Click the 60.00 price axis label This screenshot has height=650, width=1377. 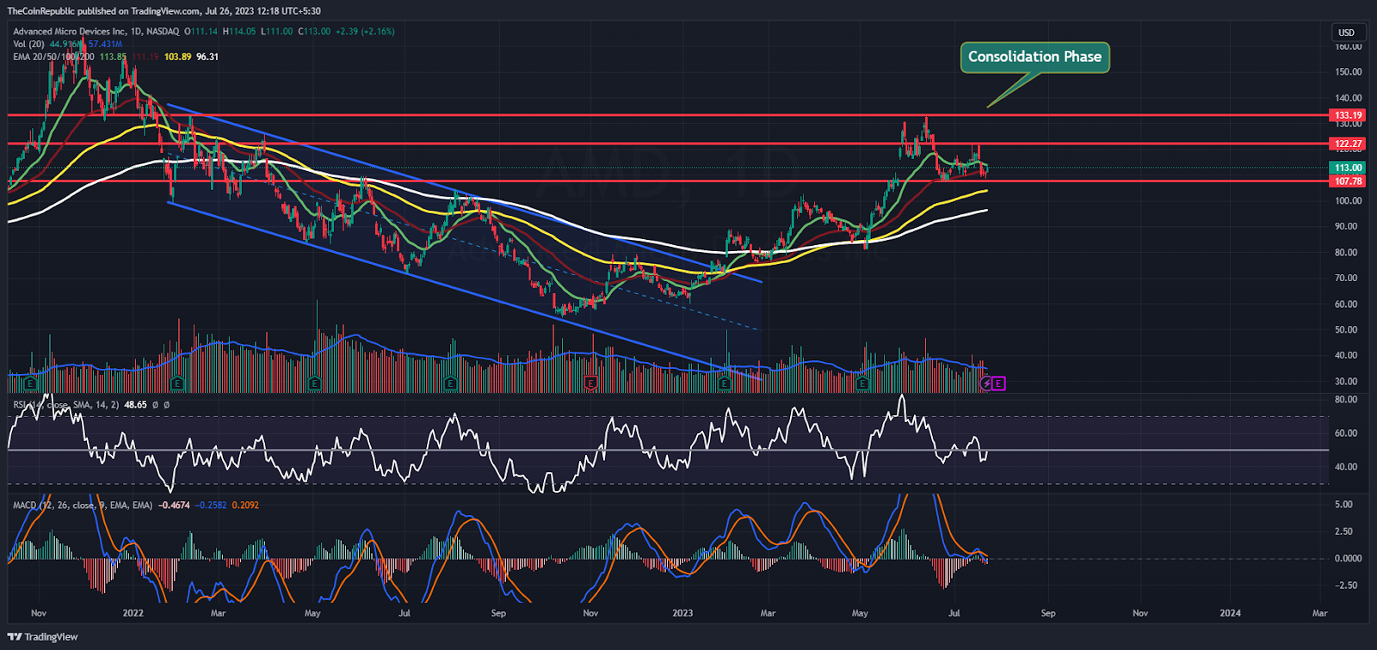(x=1348, y=304)
